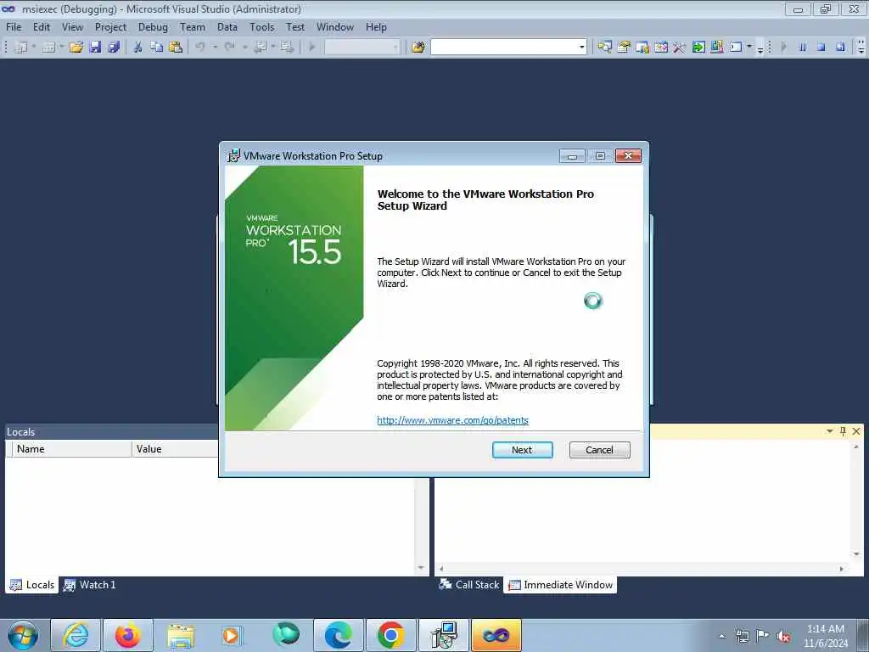
Task: Open the Window menu
Action: pyautogui.click(x=334, y=26)
